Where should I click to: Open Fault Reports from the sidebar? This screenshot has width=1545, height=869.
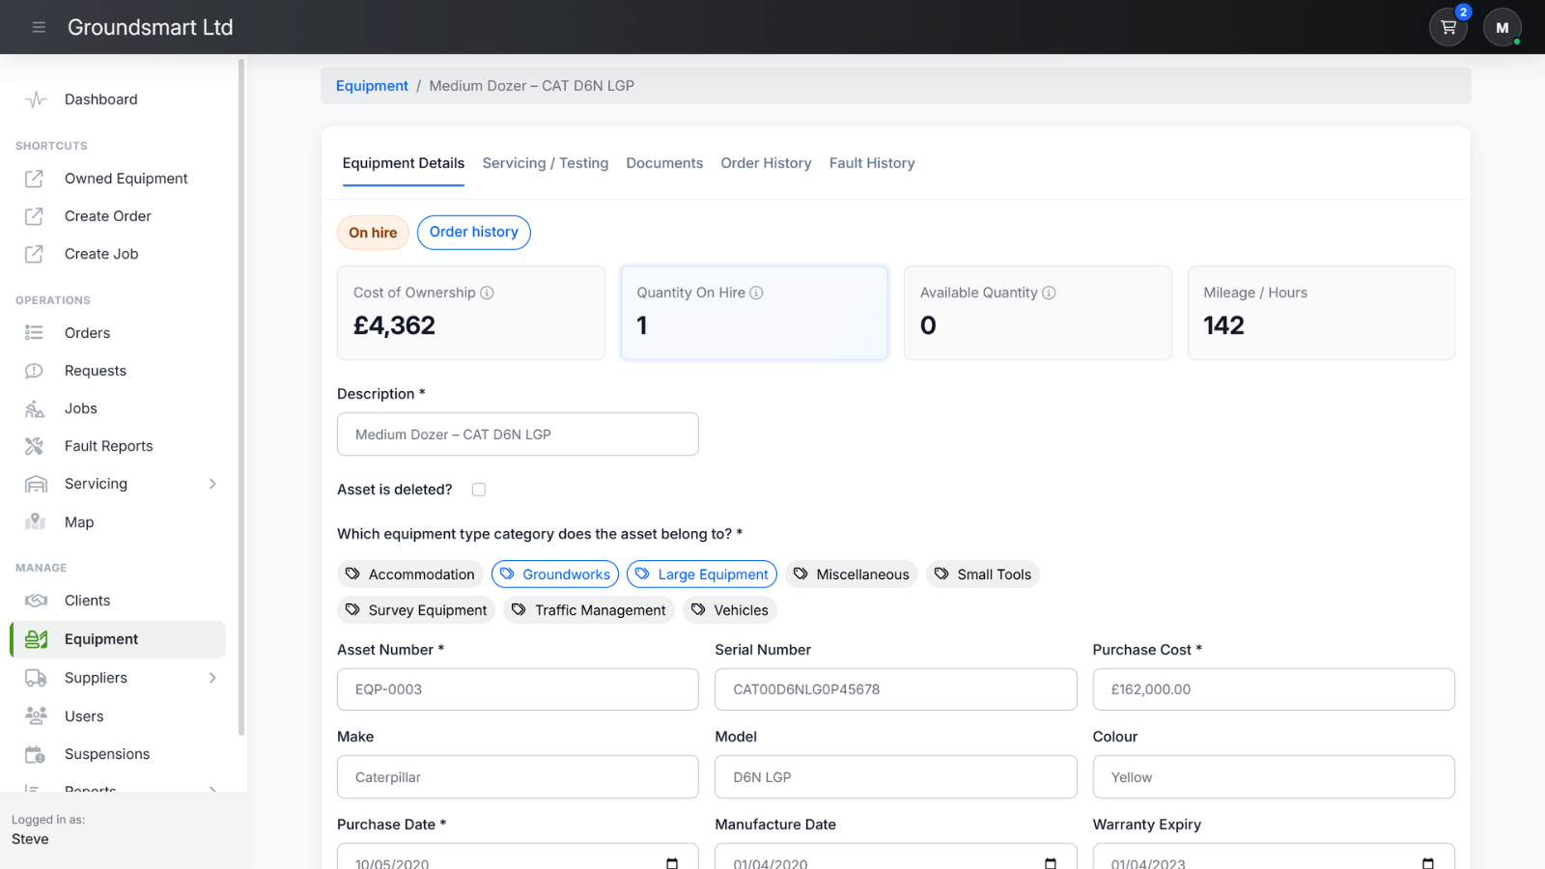[108, 446]
